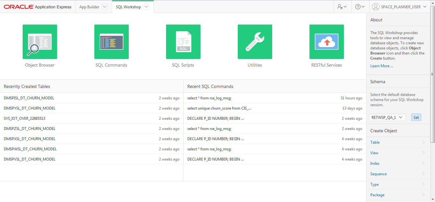Click the Create View chevron arrow
Image resolution: width=435 pixels, height=202 pixels.
click(x=424, y=153)
